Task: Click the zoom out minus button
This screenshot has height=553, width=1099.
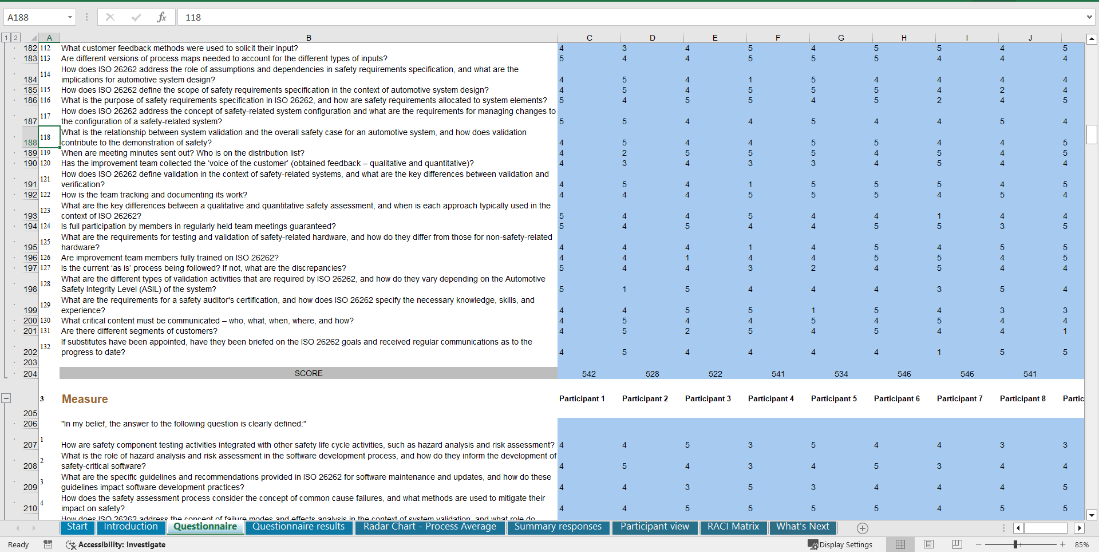Action: point(979,544)
